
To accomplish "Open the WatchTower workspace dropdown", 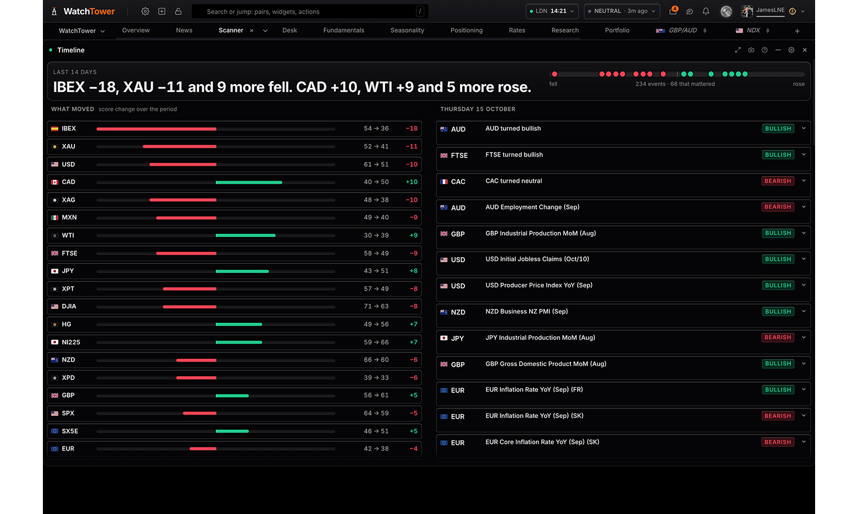I will coord(82,31).
